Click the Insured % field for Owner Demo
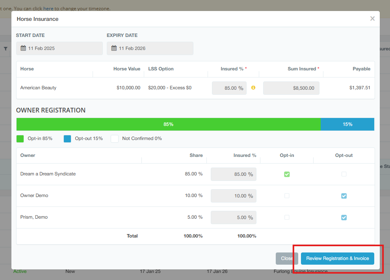390x280 pixels. pyautogui.click(x=233, y=196)
